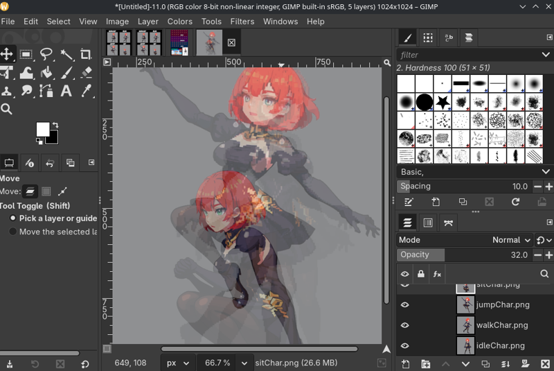554x371 pixels.
Task: Select the Paintbrush tool
Action: pos(66,73)
